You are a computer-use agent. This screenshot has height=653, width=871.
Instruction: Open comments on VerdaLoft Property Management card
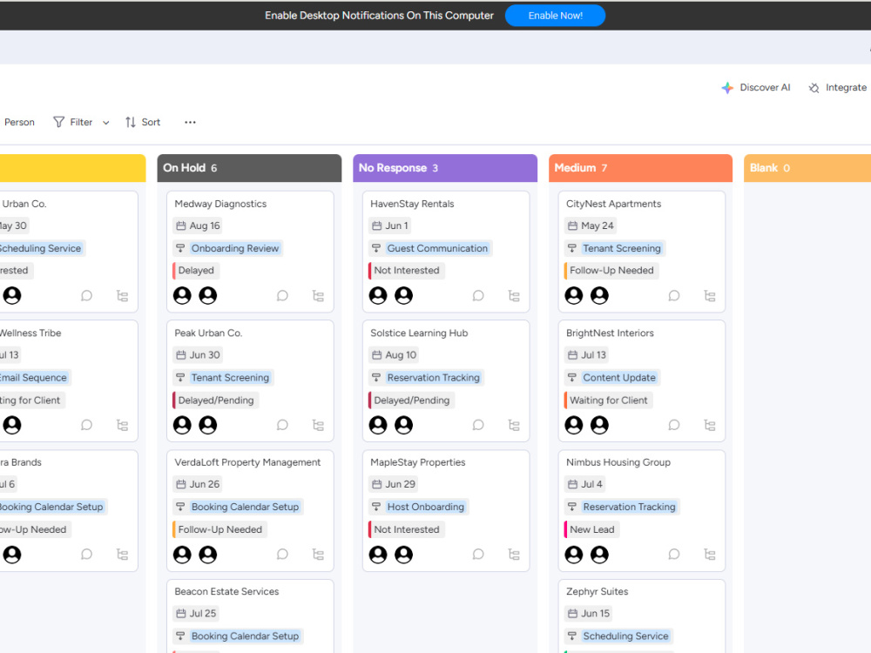[282, 554]
